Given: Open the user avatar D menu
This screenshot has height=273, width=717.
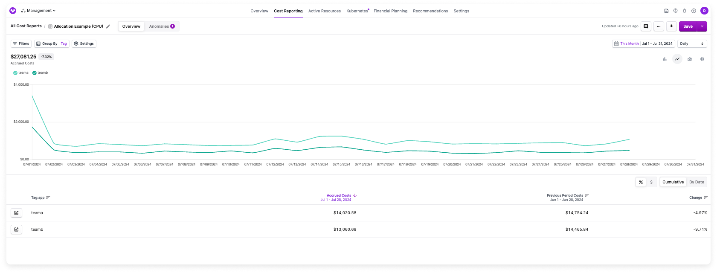Looking at the screenshot, I should 704,11.
